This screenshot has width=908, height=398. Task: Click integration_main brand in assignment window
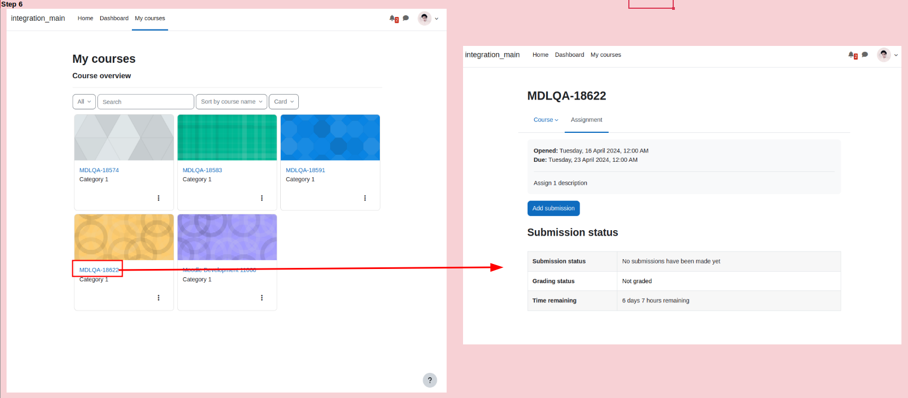pyautogui.click(x=492, y=55)
